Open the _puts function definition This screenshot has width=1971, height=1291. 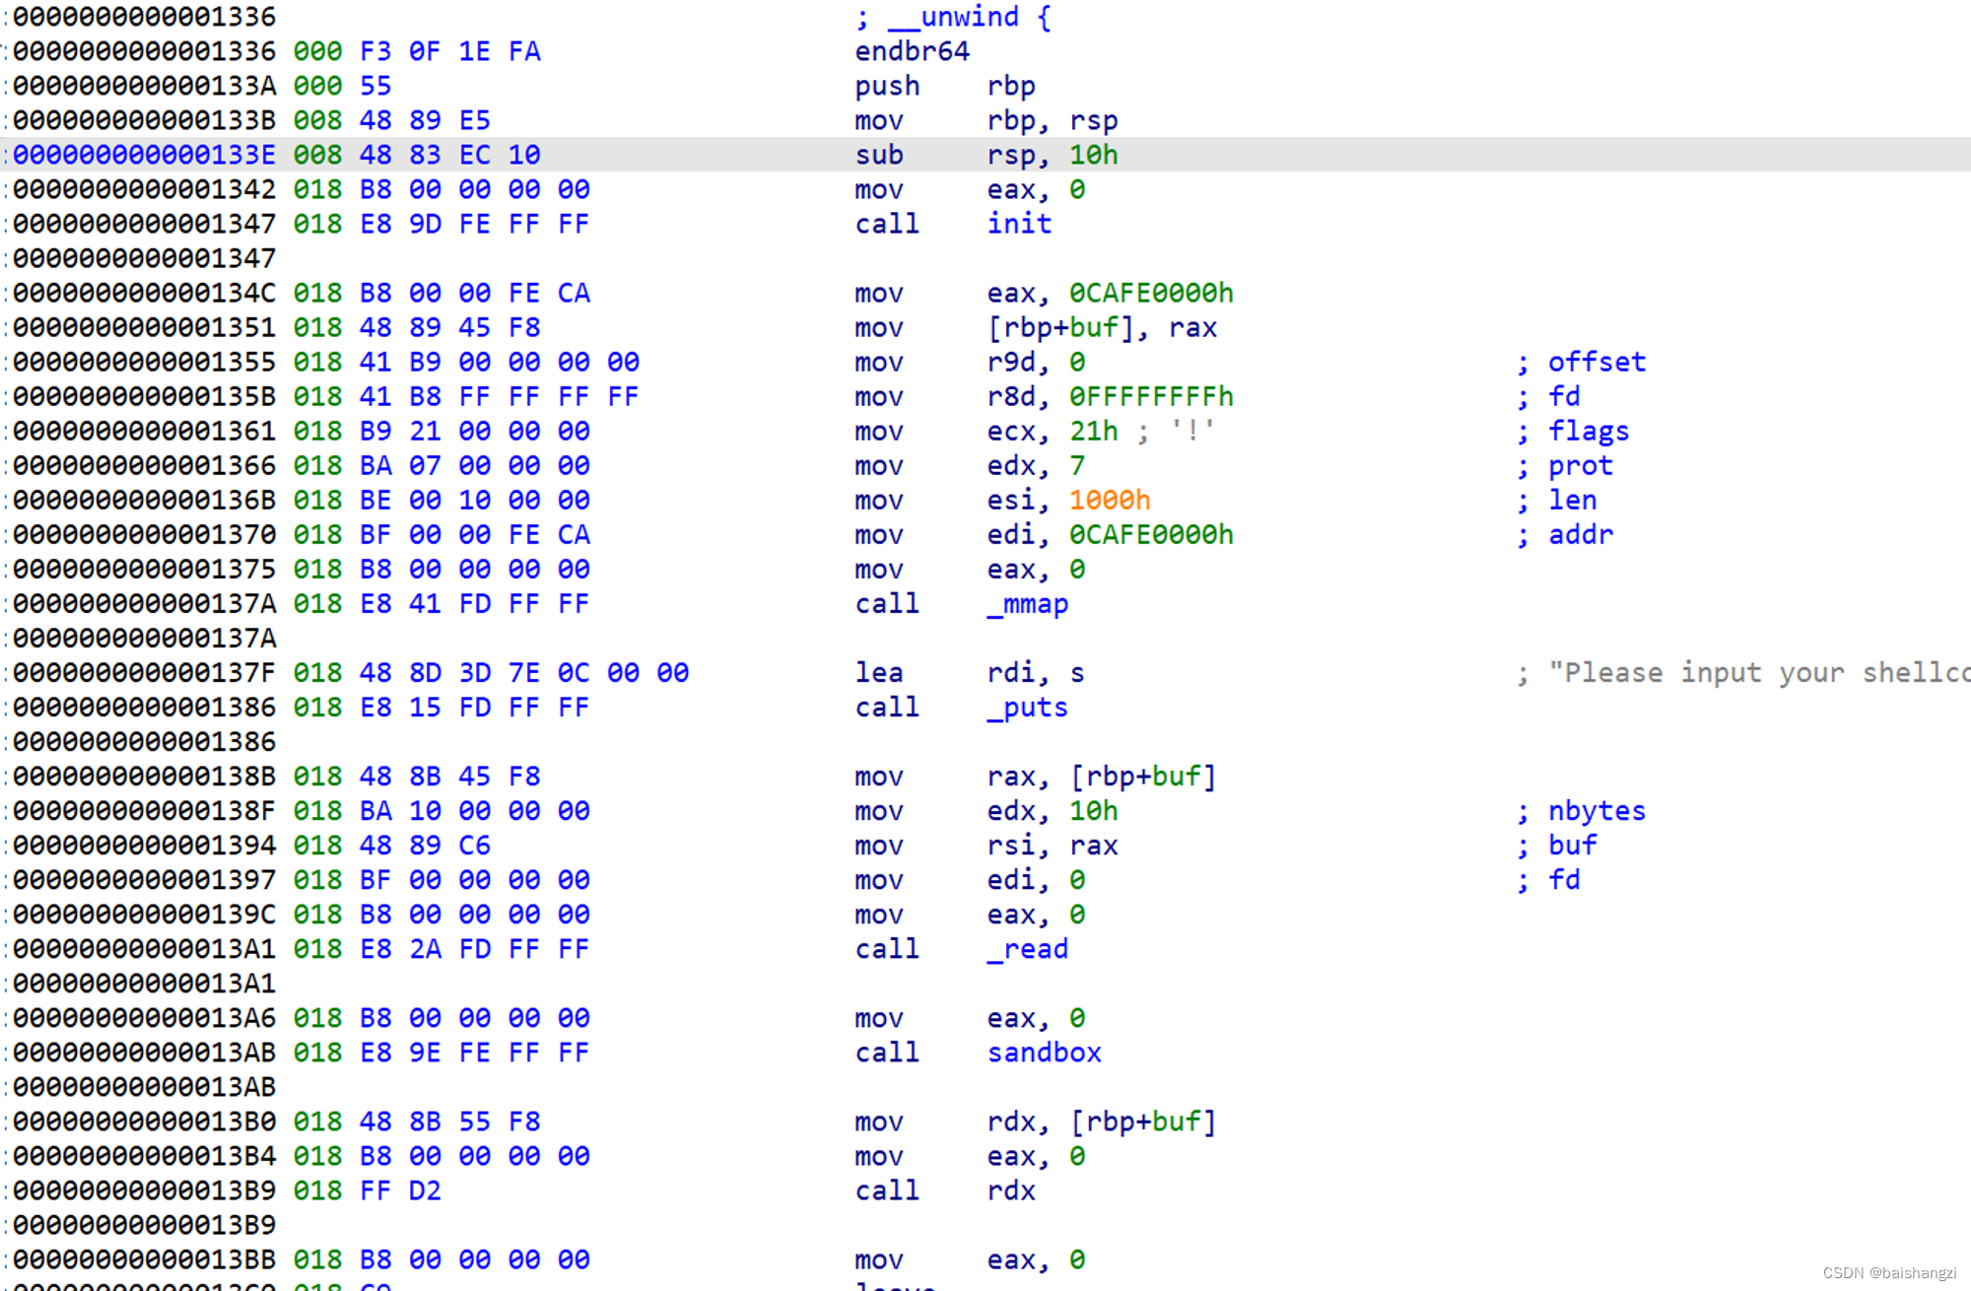[1026, 708]
